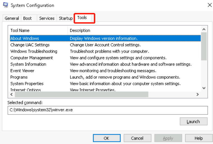This screenshot has height=144, width=213.
Task: Choose Windows Troubleshooting in the list
Action: point(34,51)
